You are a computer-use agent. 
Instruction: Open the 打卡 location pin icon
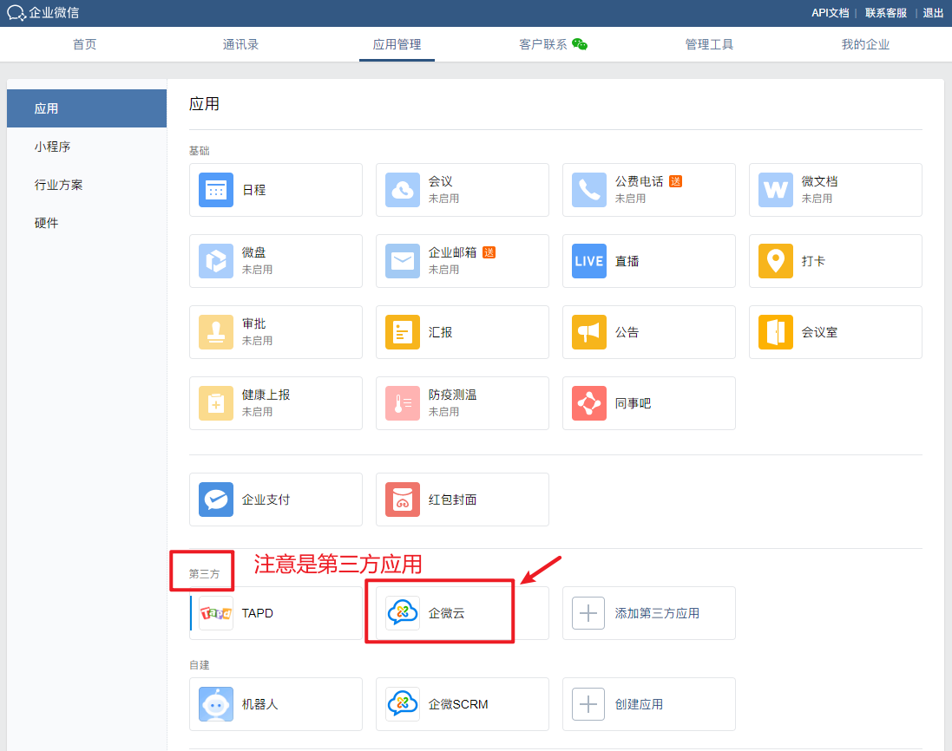(x=776, y=261)
